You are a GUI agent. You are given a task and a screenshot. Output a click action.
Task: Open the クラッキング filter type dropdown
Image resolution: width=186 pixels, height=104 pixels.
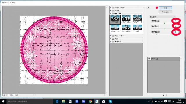(x=162, y=17)
